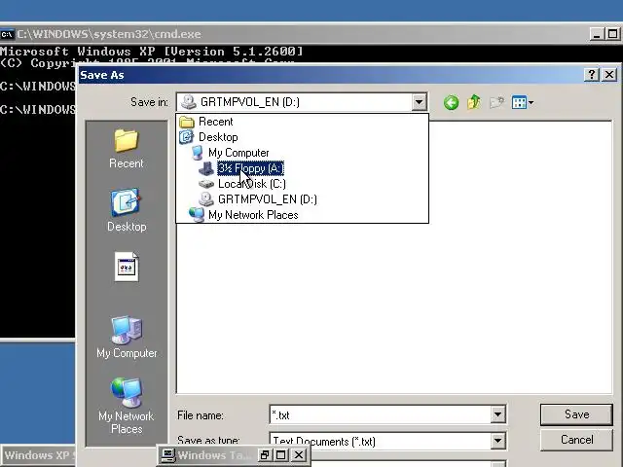The width and height of the screenshot is (623, 467).
Task: Go up one folder level
Action: coord(474,102)
